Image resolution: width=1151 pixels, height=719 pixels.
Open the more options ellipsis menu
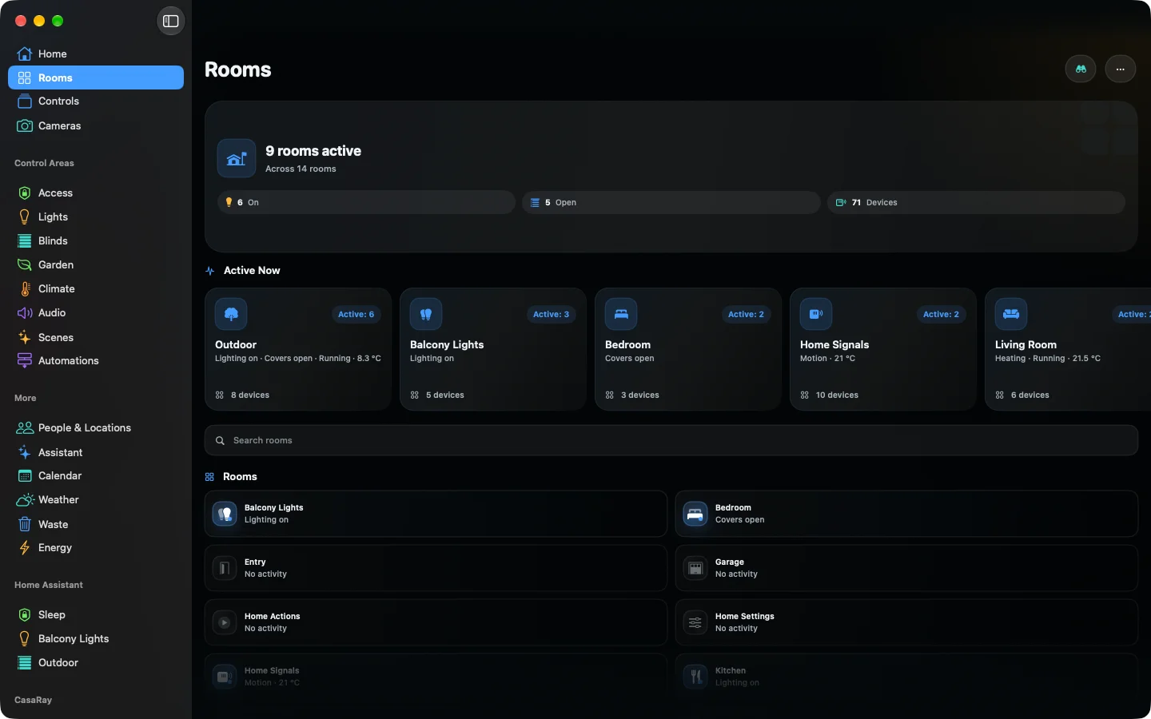pos(1121,70)
